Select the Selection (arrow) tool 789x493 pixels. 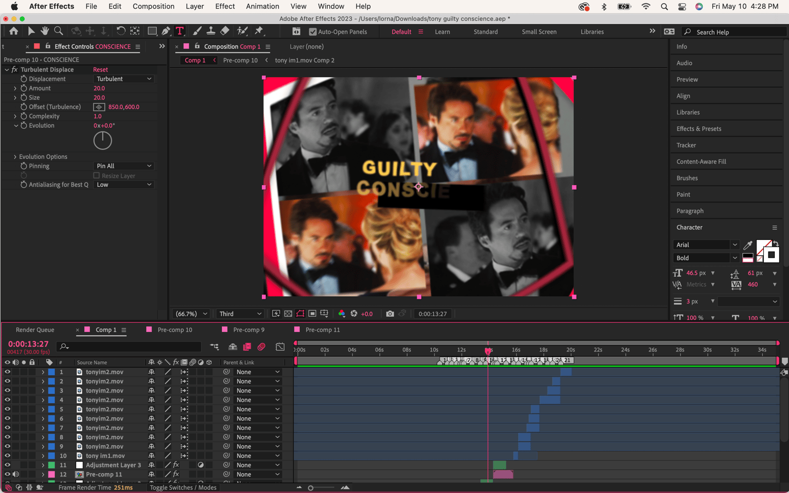[x=31, y=31]
